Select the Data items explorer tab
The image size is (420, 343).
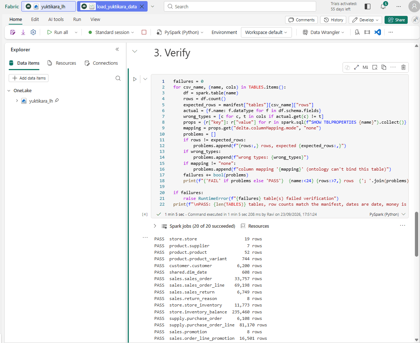pyautogui.click(x=24, y=63)
